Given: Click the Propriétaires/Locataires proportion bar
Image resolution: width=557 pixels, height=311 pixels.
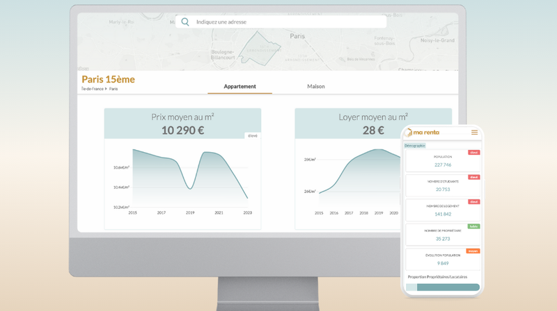Looking at the screenshot, I should click(443, 287).
